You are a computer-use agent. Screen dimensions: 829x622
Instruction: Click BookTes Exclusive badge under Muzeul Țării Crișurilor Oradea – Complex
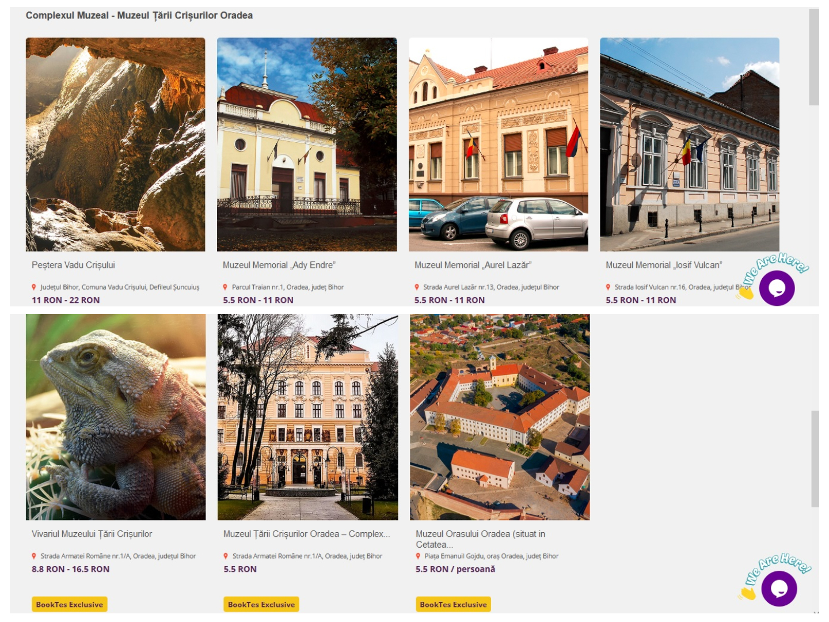point(261,604)
